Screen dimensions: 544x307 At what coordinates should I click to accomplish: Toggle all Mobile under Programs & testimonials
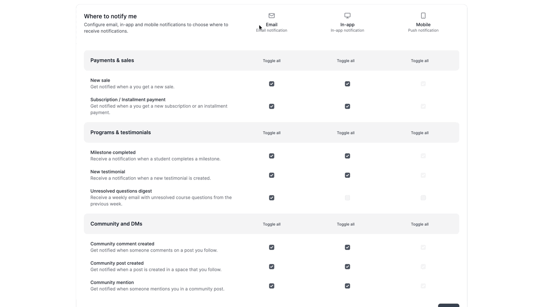419,133
